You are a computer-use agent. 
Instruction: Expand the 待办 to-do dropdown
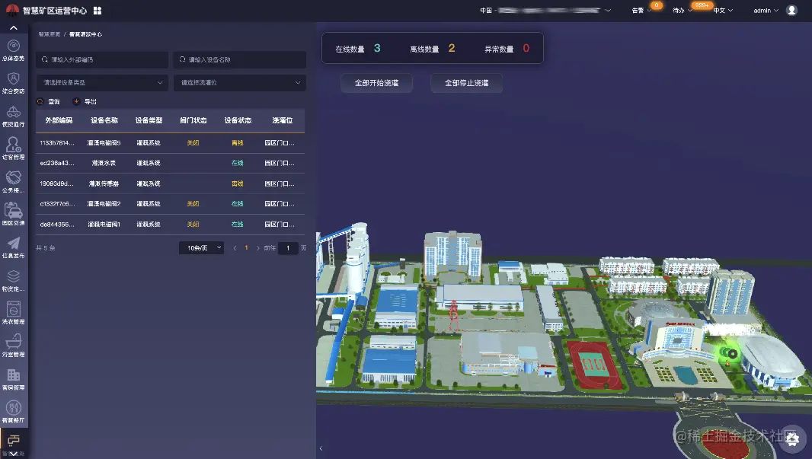pyautogui.click(x=682, y=11)
